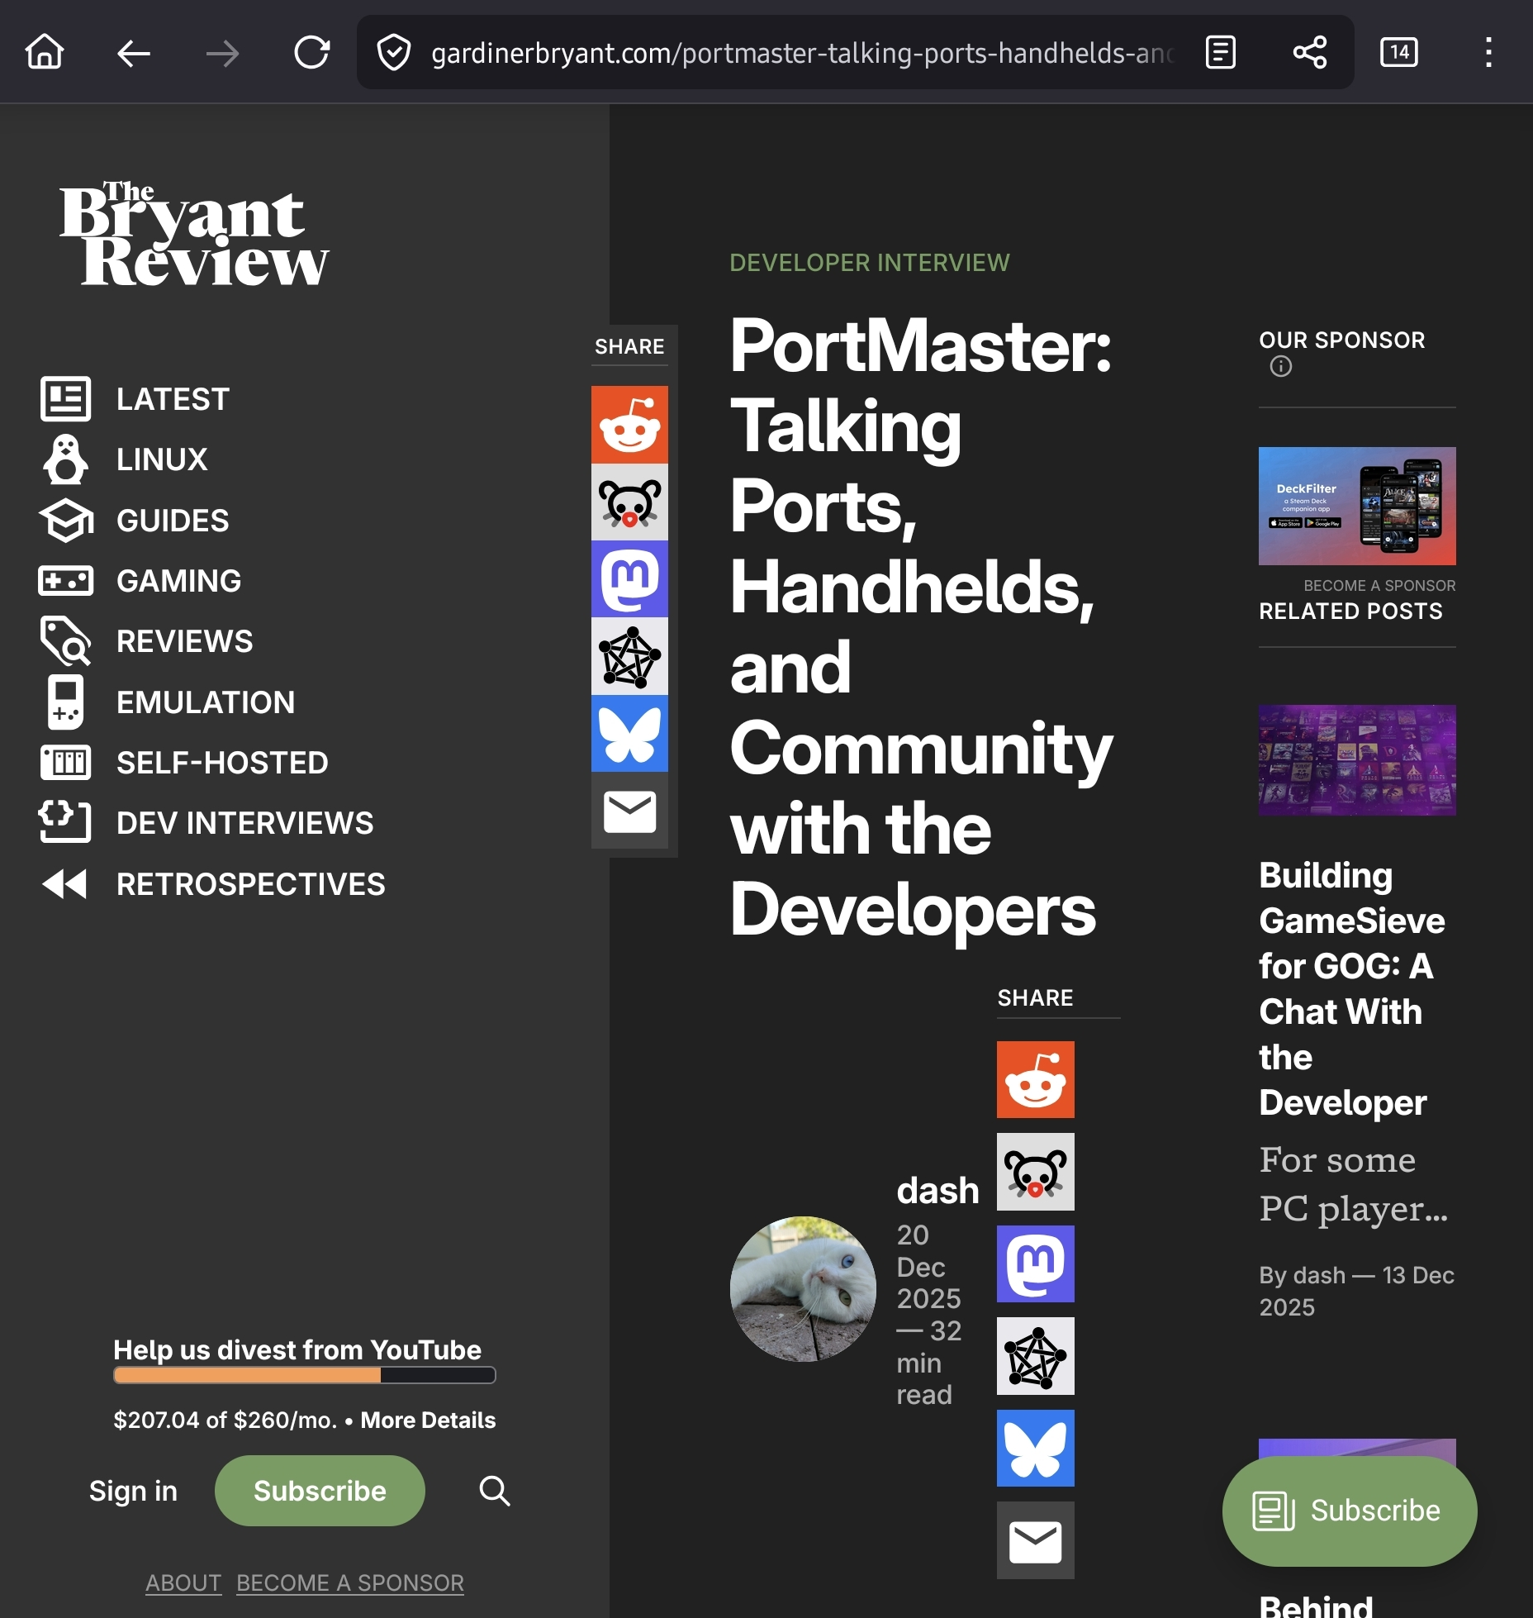The width and height of the screenshot is (1533, 1618).
Task: Share to Reddit from the bar left of the headline
Action: pos(629,425)
